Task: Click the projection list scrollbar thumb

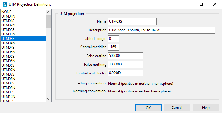Action: pos(48,21)
